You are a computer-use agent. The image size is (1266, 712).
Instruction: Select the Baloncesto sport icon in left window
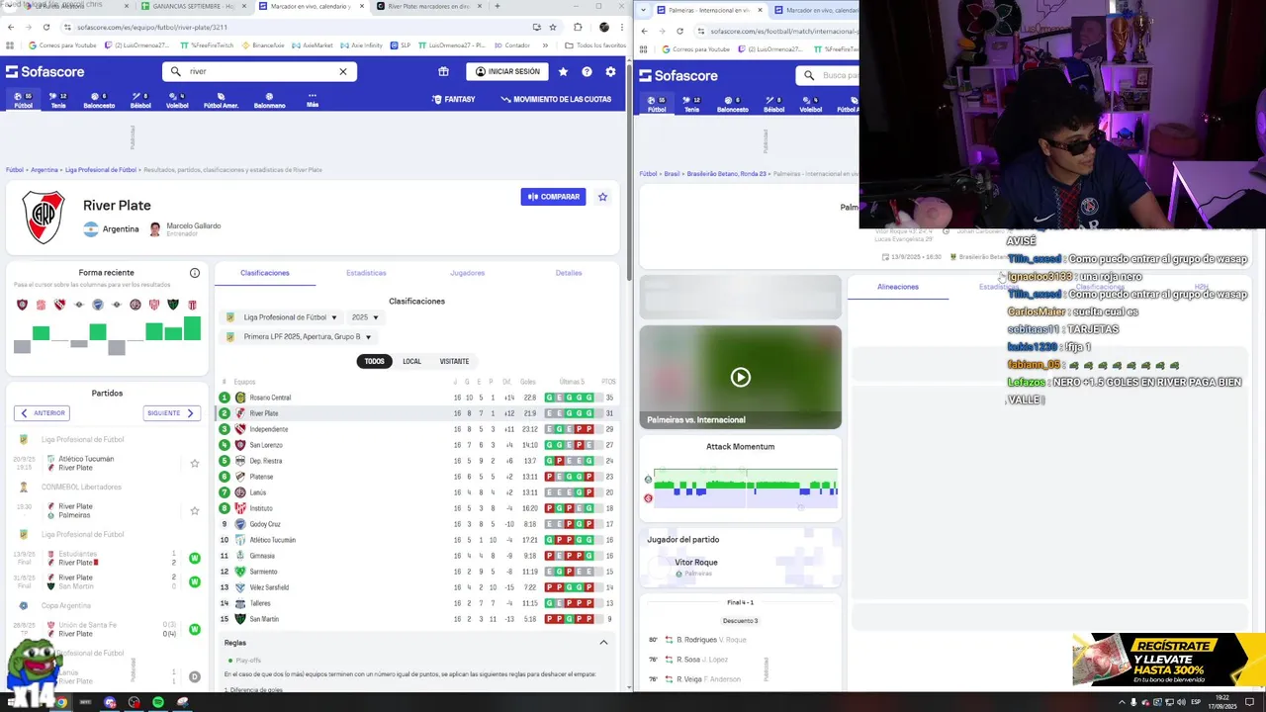pyautogui.click(x=99, y=100)
